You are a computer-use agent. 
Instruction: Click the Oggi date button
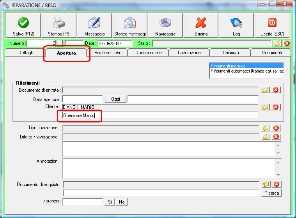(x=115, y=99)
